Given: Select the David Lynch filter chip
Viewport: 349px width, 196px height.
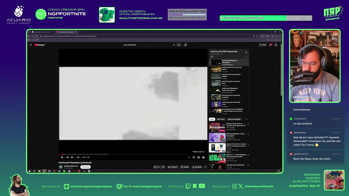Looking at the screenshot, I should tap(221, 119).
